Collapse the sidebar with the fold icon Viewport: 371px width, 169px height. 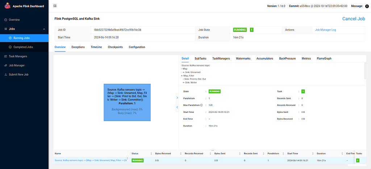point(55,6)
